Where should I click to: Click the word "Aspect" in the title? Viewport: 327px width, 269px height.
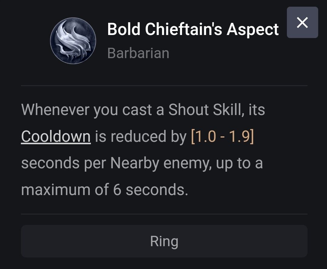253,30
